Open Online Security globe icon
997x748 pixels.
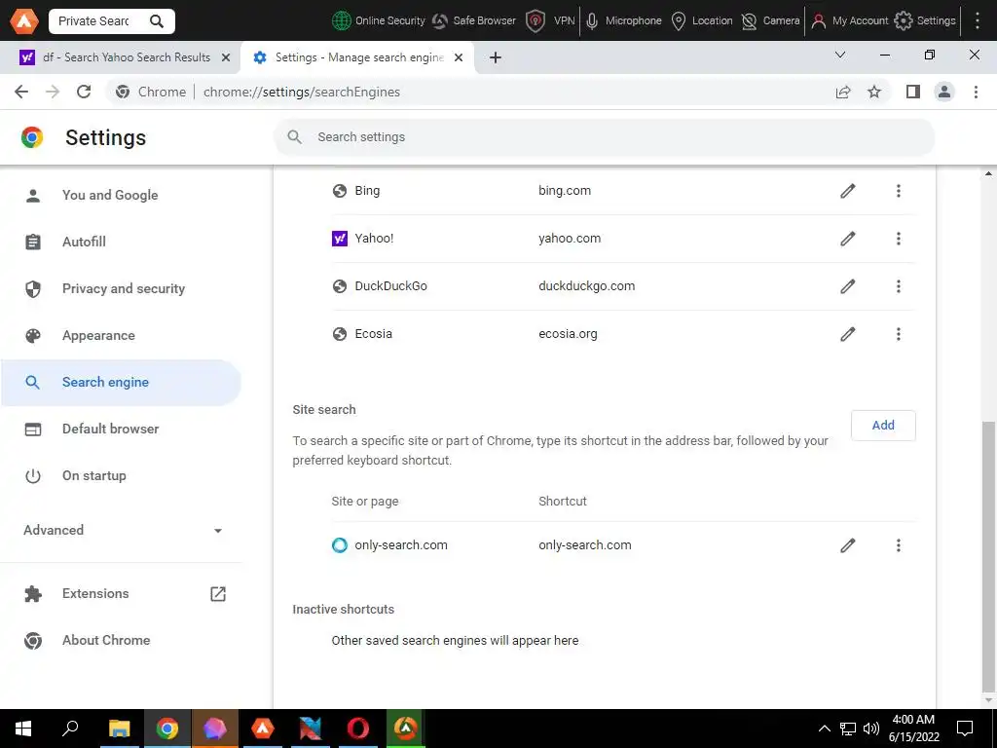(342, 21)
